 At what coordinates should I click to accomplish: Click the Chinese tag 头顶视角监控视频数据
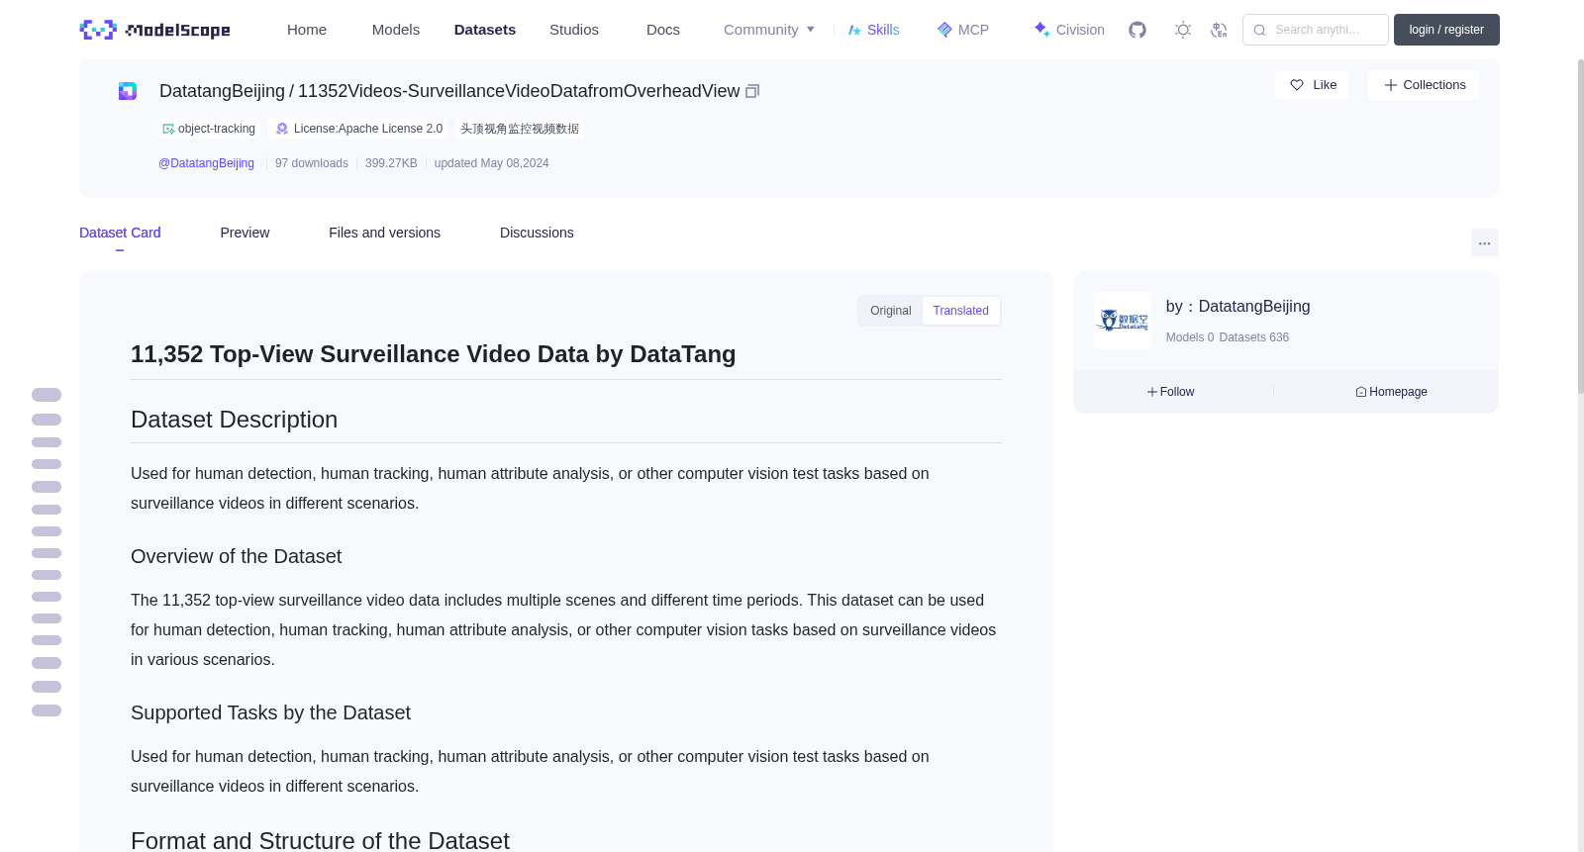(x=520, y=129)
